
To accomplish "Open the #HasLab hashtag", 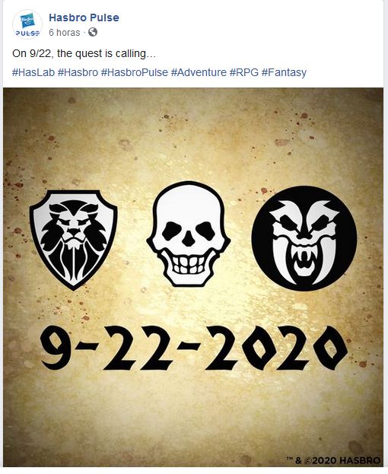I will (x=33, y=72).
